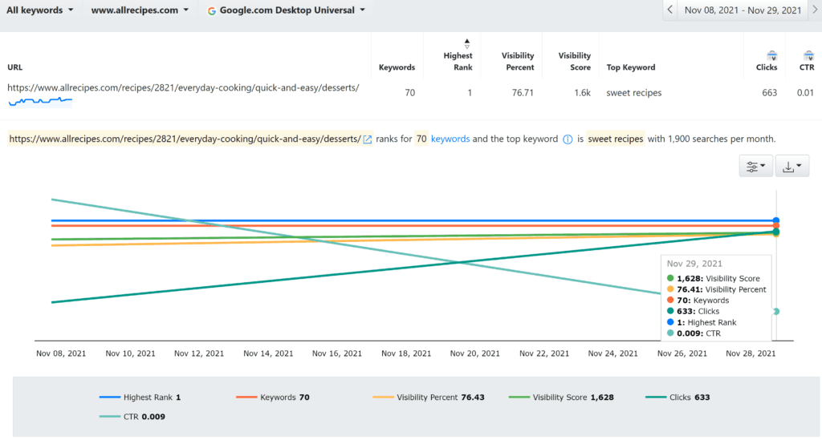Sort by Visibility Percent column header
The image size is (822, 440).
coord(518,61)
